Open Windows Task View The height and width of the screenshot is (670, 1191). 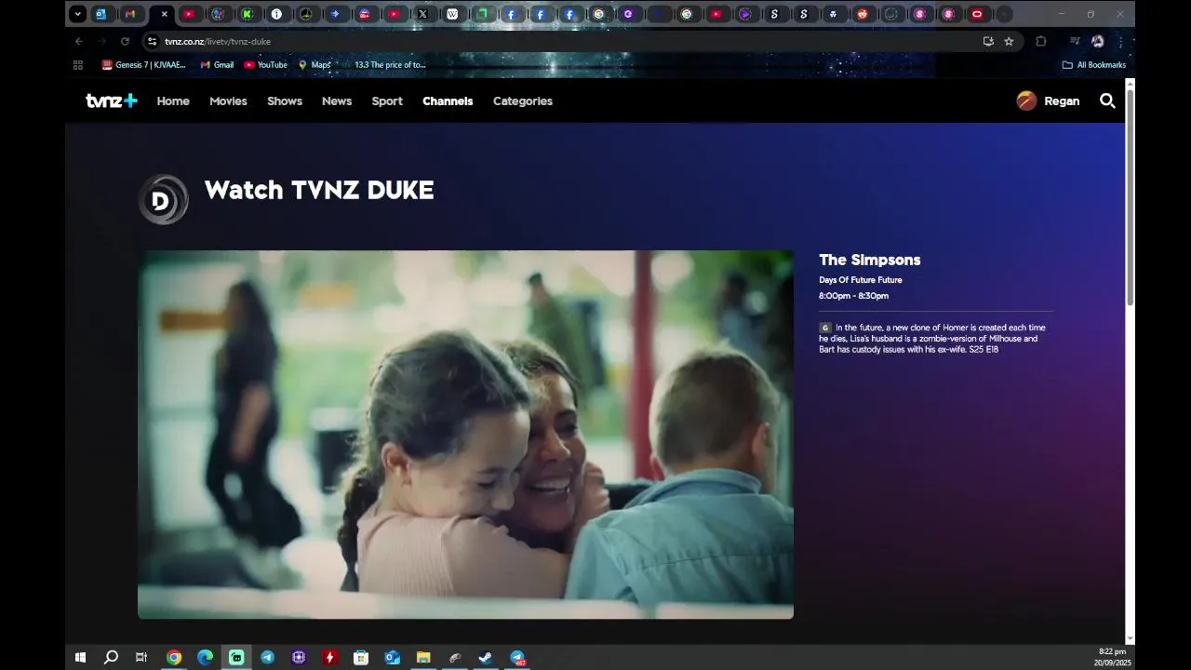141,657
